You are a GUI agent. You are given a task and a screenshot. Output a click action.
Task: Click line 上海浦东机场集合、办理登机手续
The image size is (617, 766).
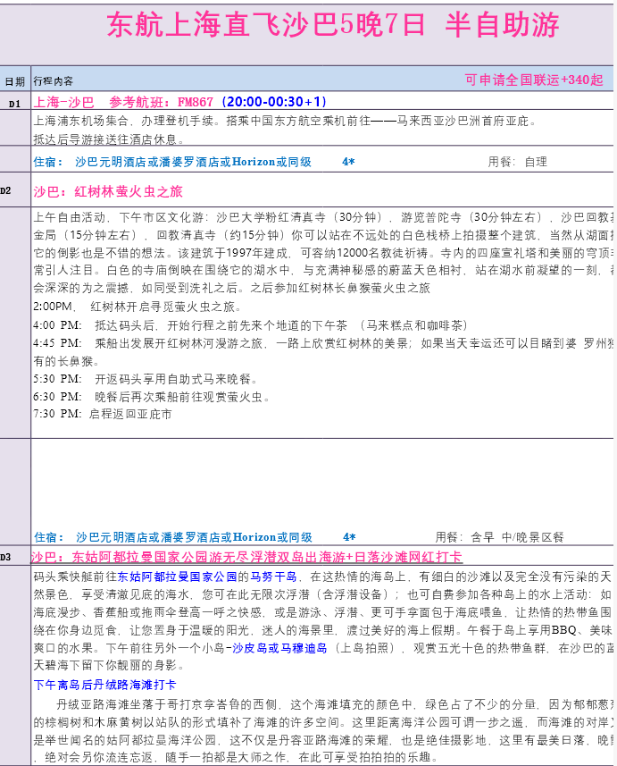[285, 121]
